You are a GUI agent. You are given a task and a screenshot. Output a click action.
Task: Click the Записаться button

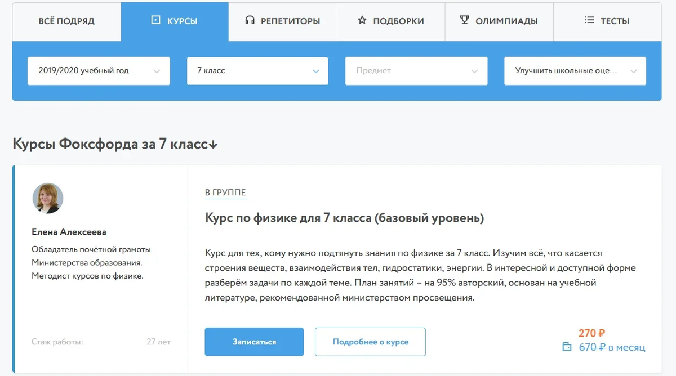(x=254, y=341)
